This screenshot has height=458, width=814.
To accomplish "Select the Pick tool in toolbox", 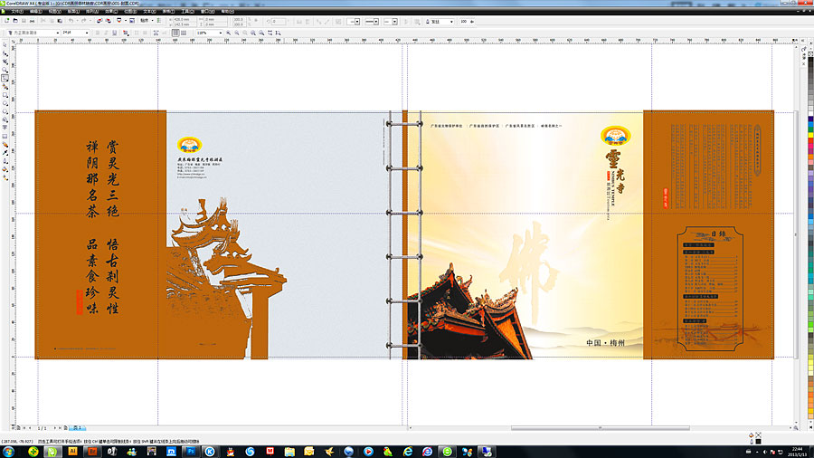I will click(5, 45).
